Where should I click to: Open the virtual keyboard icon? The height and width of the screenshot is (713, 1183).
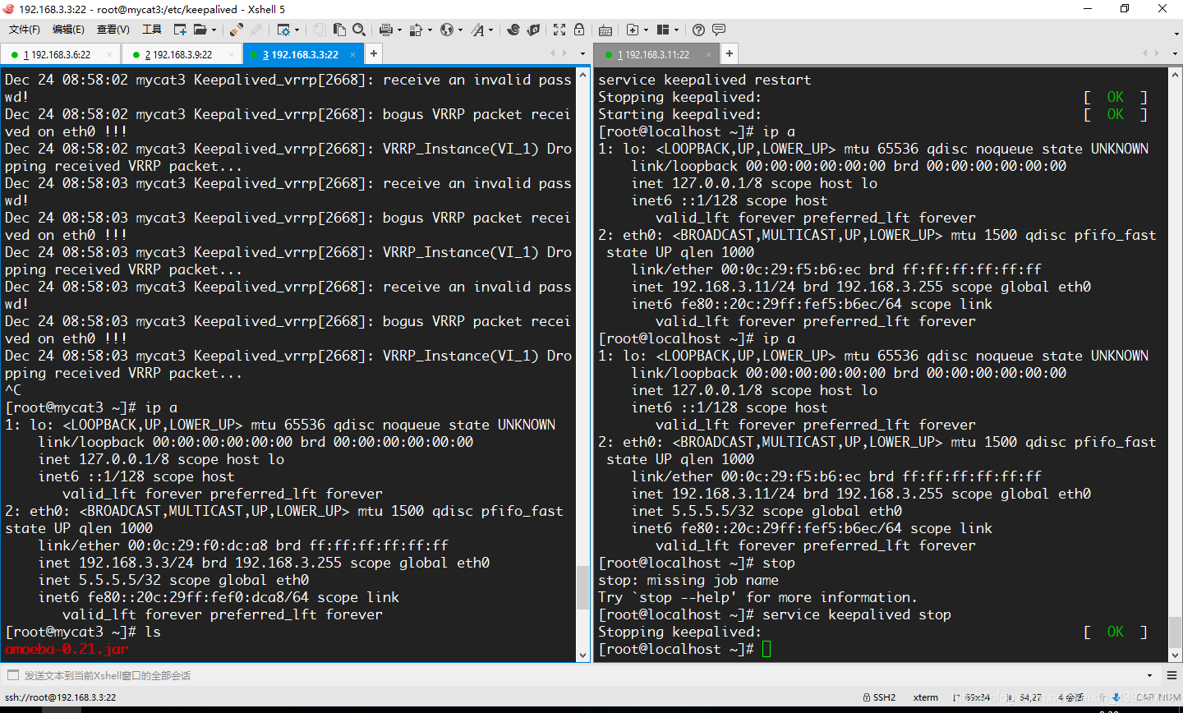coord(605,30)
